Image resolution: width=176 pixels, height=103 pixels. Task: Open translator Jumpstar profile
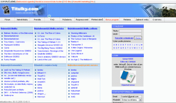pyautogui.click(x=75, y=73)
